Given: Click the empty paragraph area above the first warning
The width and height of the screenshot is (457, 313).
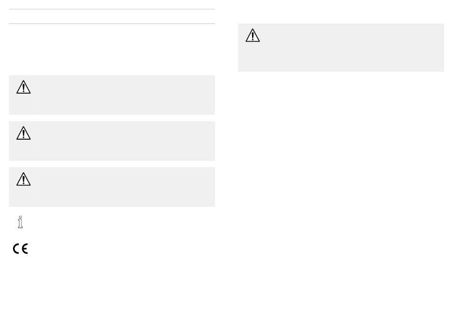Looking at the screenshot, I should (112, 49).
